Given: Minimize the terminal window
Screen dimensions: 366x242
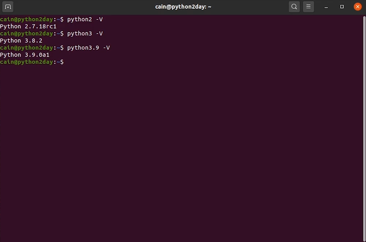Looking at the screenshot, I should [326, 7].
